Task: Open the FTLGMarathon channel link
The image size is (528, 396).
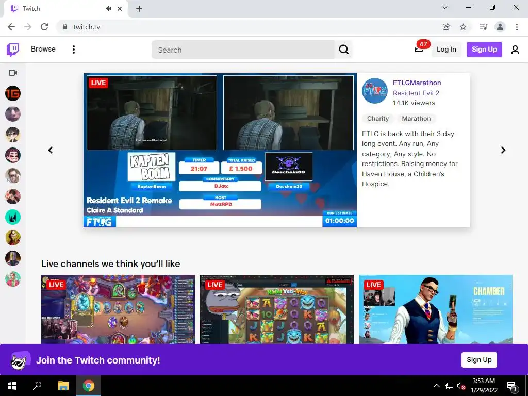Action: (x=417, y=82)
